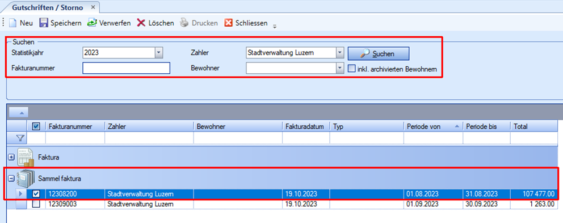Viewport: 563px width, 223px height.
Task: Check the checkbox for invoice 12309003
Action: click(x=36, y=204)
